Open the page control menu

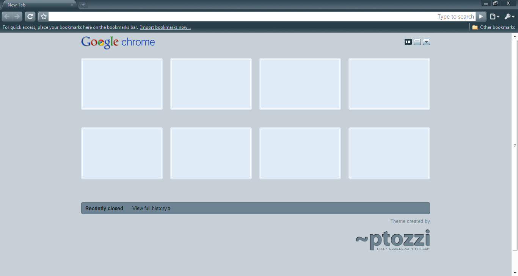point(494,17)
